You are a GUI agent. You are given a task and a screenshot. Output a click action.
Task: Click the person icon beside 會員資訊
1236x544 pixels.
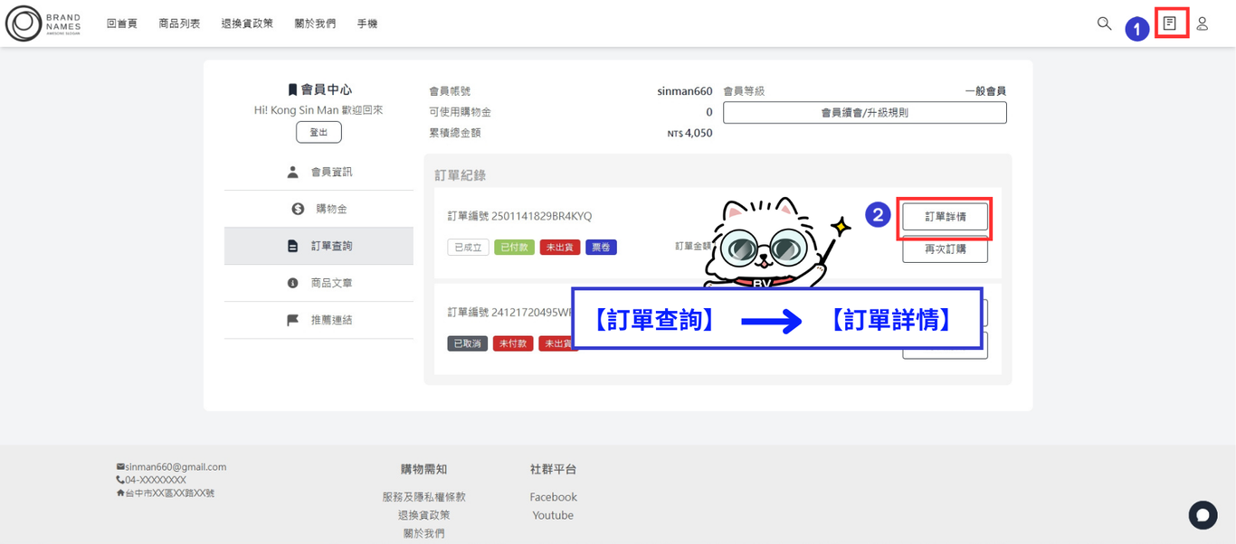tap(292, 172)
